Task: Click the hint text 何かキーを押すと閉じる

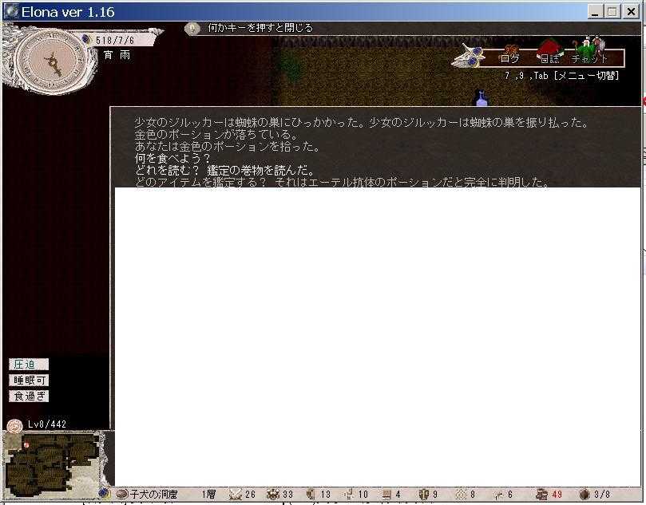Action: pos(260,28)
